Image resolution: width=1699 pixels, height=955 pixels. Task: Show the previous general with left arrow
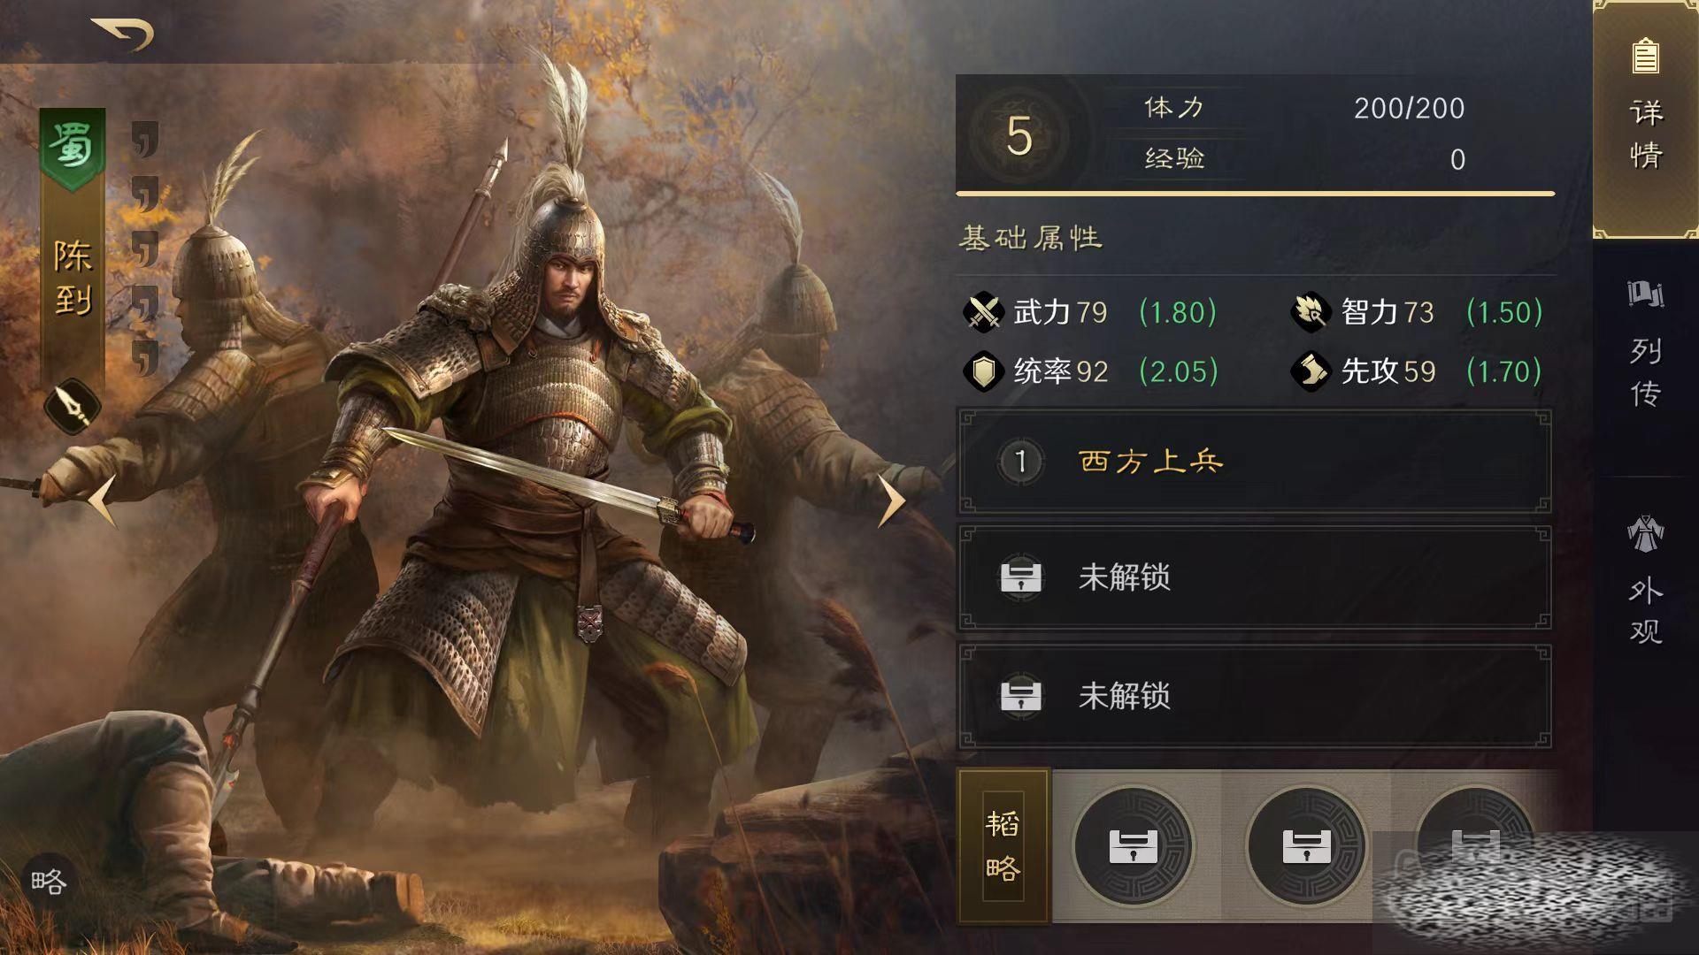[103, 500]
